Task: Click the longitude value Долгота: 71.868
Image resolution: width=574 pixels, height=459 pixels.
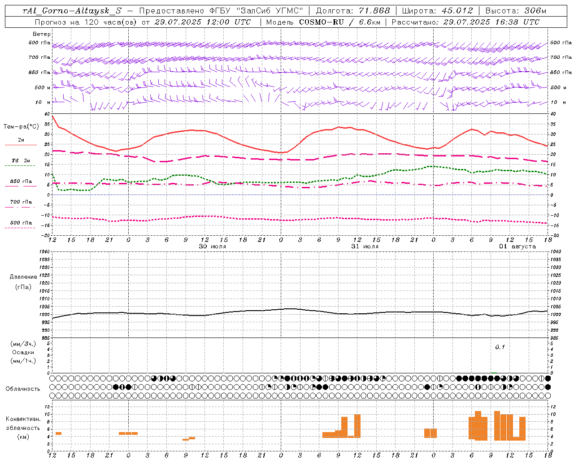Action: [x=353, y=11]
